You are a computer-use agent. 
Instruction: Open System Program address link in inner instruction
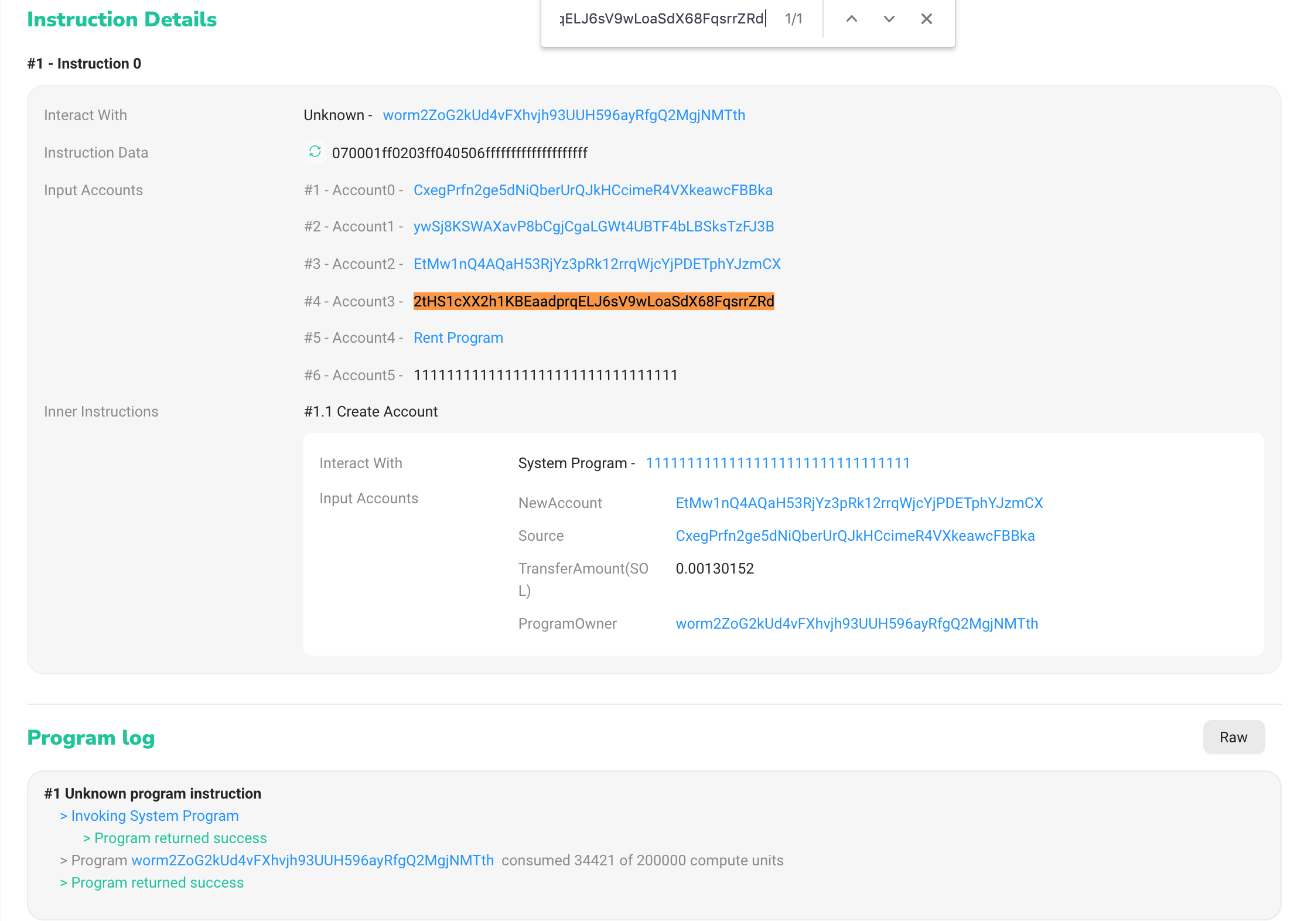777,463
